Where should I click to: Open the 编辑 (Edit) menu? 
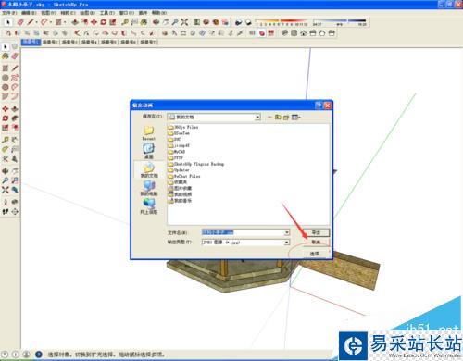[x=29, y=13]
